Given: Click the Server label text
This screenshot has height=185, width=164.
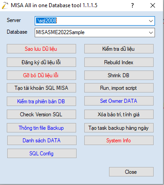Looking at the screenshot, I should pyautogui.click(x=14, y=20).
